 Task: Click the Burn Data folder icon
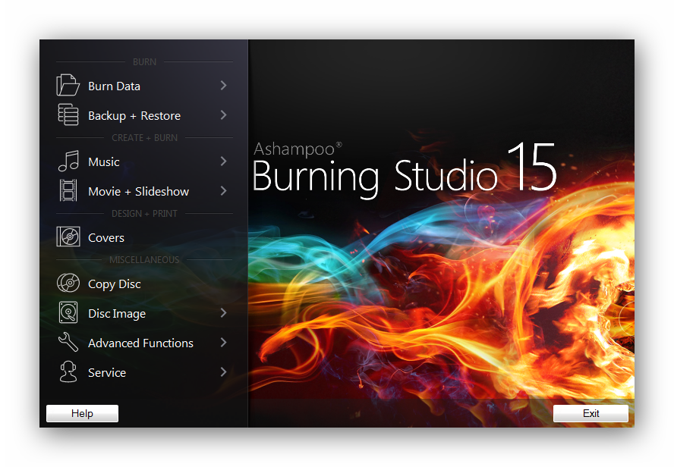pyautogui.click(x=68, y=85)
